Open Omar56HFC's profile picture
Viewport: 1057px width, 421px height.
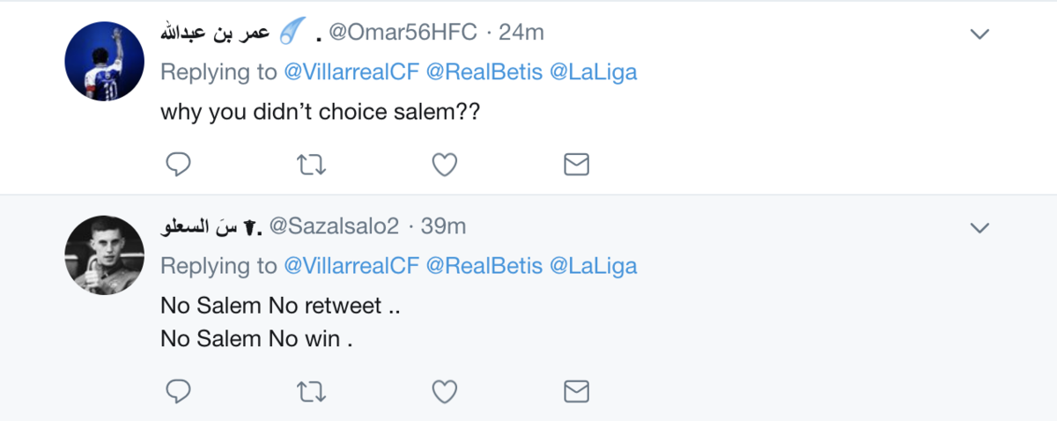tap(105, 62)
